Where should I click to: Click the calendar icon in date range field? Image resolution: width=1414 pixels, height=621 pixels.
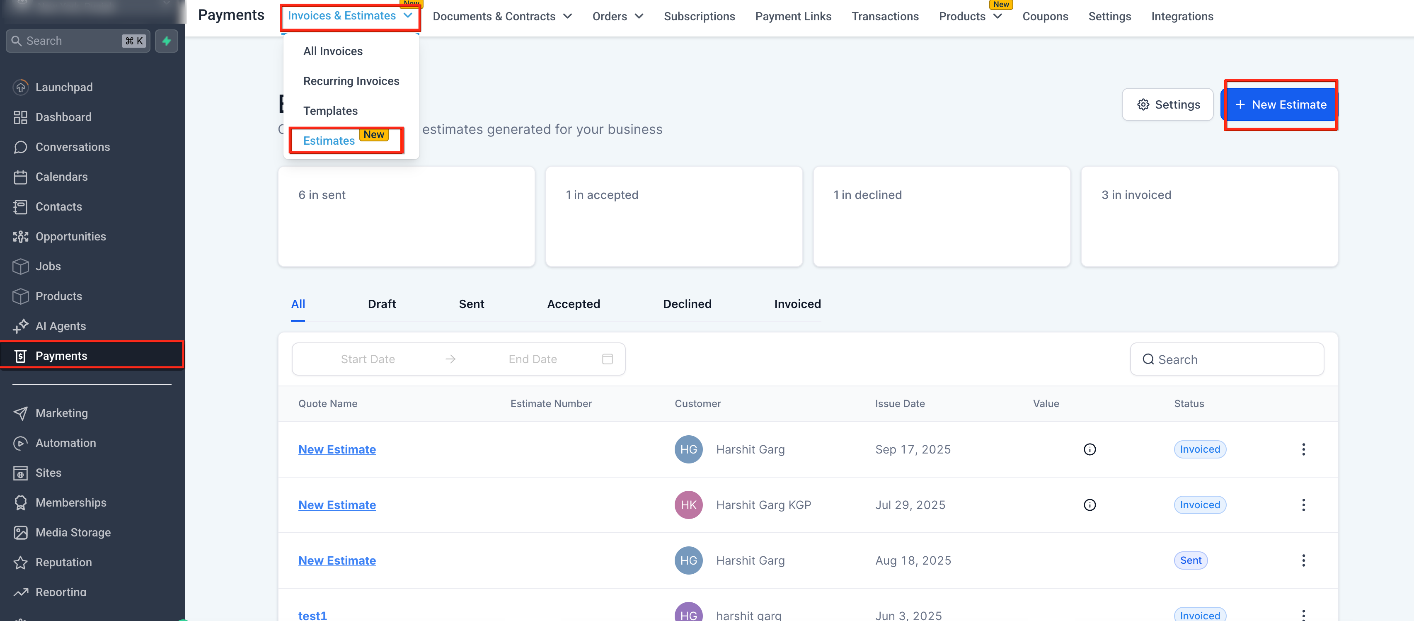(607, 359)
